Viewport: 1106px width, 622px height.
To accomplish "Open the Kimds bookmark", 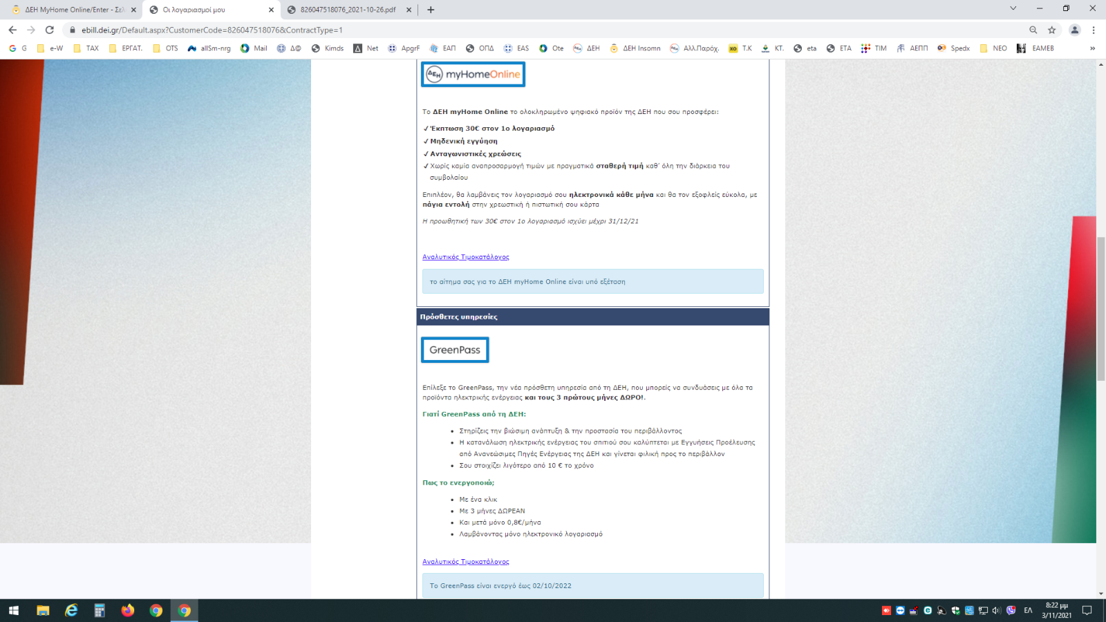I will (x=328, y=48).
